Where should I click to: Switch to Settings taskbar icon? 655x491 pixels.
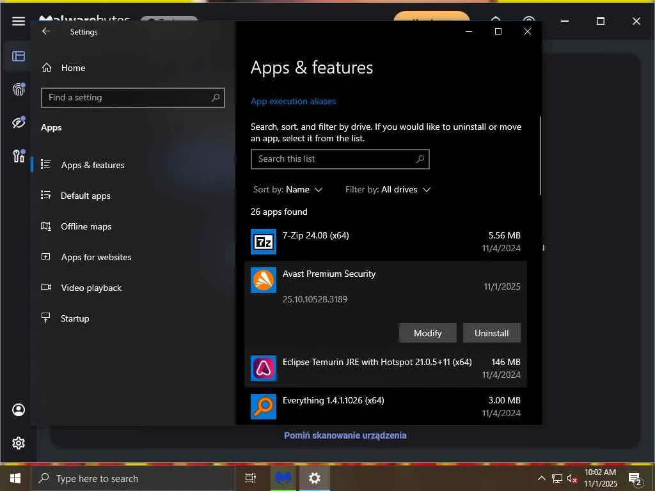click(x=315, y=478)
